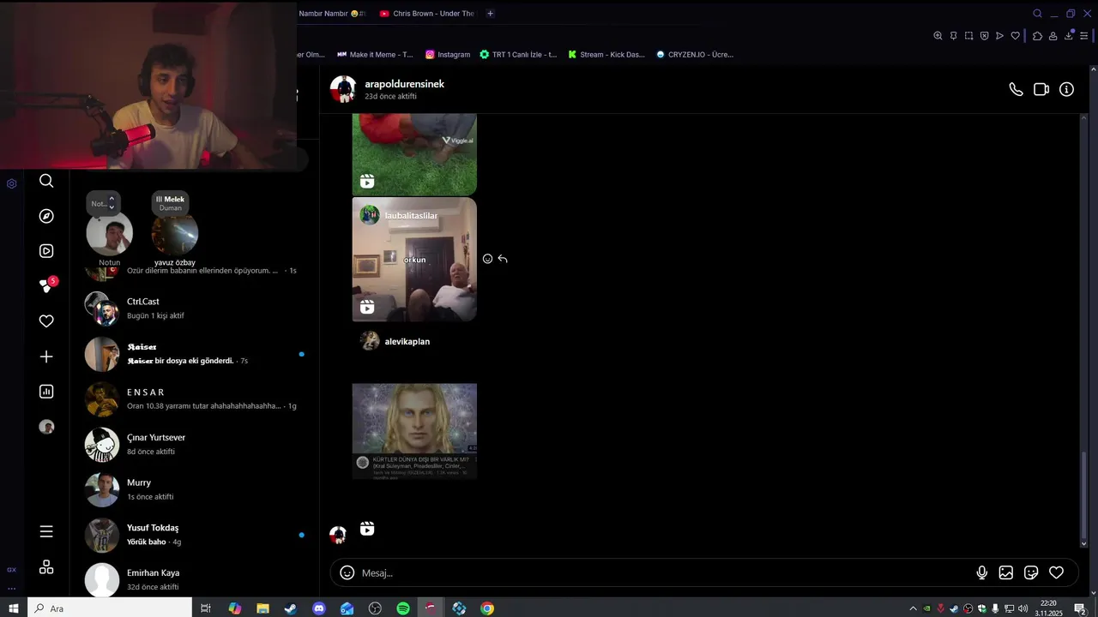
Task: Open Instagram search from the sidebar
Action: (46, 181)
